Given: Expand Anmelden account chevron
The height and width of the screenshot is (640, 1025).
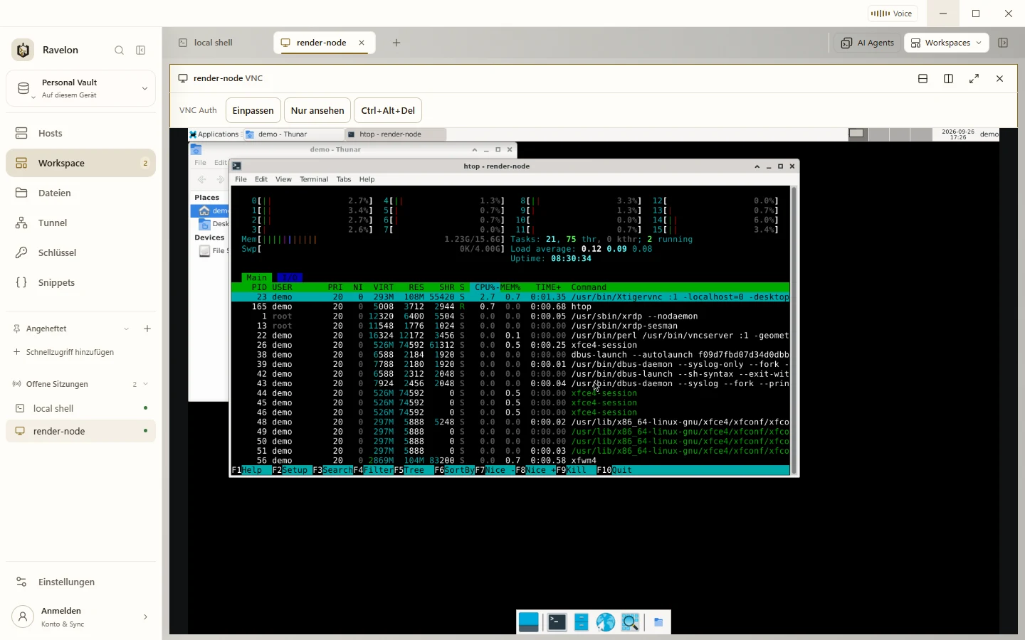Looking at the screenshot, I should click(x=145, y=617).
